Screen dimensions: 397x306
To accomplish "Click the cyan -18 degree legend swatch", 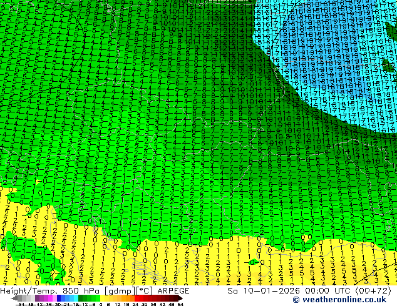I will click(76, 298).
